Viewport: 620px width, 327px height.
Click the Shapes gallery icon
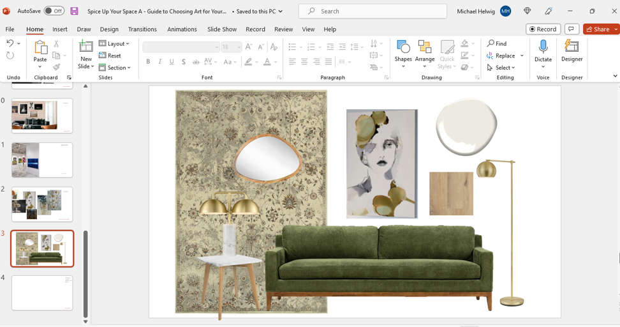coord(403,47)
